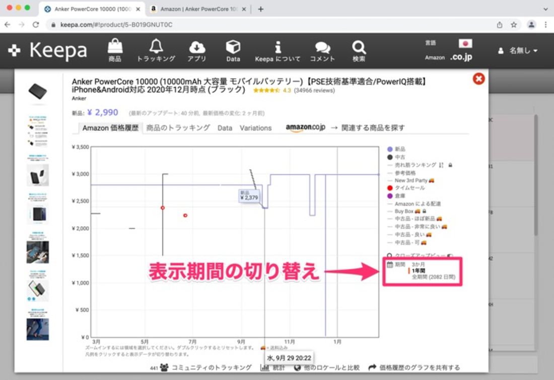Open the Keepa について info menu
Screen dimensions: 554x380
click(x=278, y=51)
